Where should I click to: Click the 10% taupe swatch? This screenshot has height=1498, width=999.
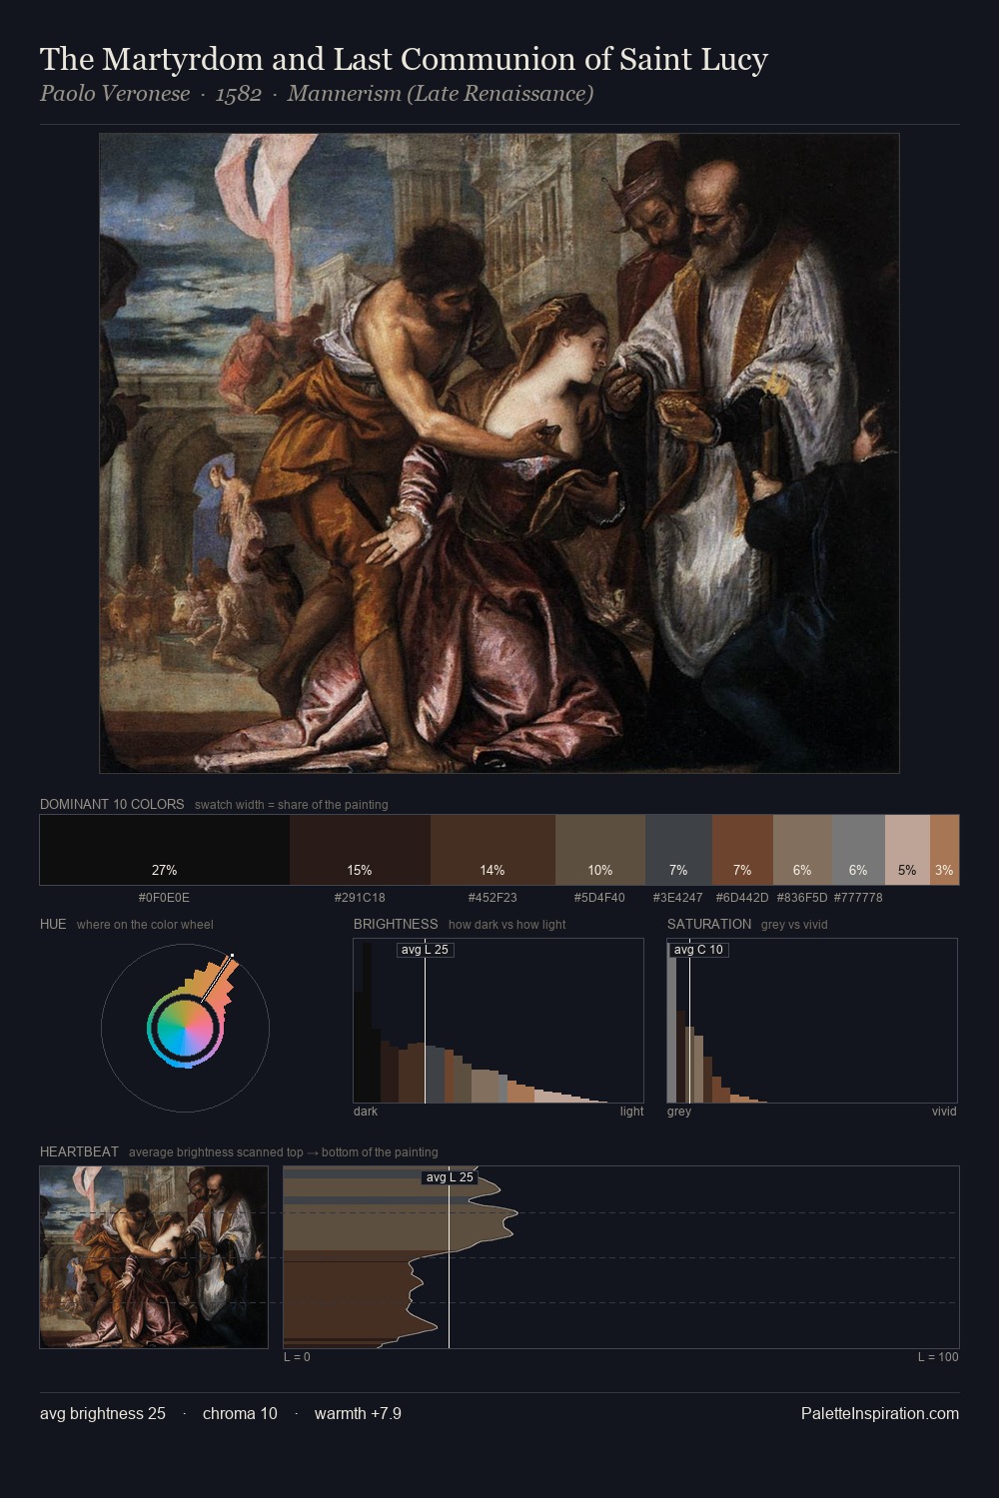coord(600,850)
